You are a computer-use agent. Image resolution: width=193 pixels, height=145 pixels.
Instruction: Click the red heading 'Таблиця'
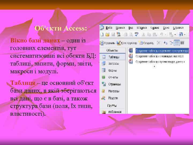[23, 83]
